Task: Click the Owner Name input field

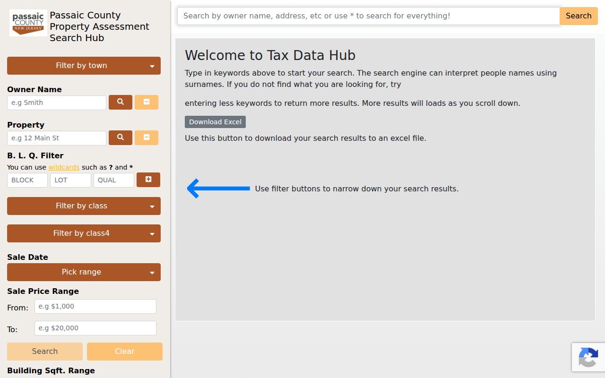Action: [x=57, y=103]
